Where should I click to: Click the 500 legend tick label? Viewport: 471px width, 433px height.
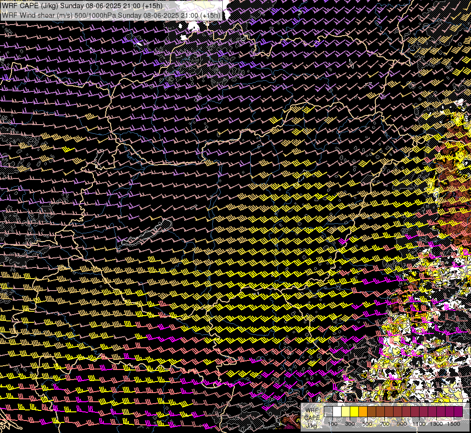click(x=367, y=424)
